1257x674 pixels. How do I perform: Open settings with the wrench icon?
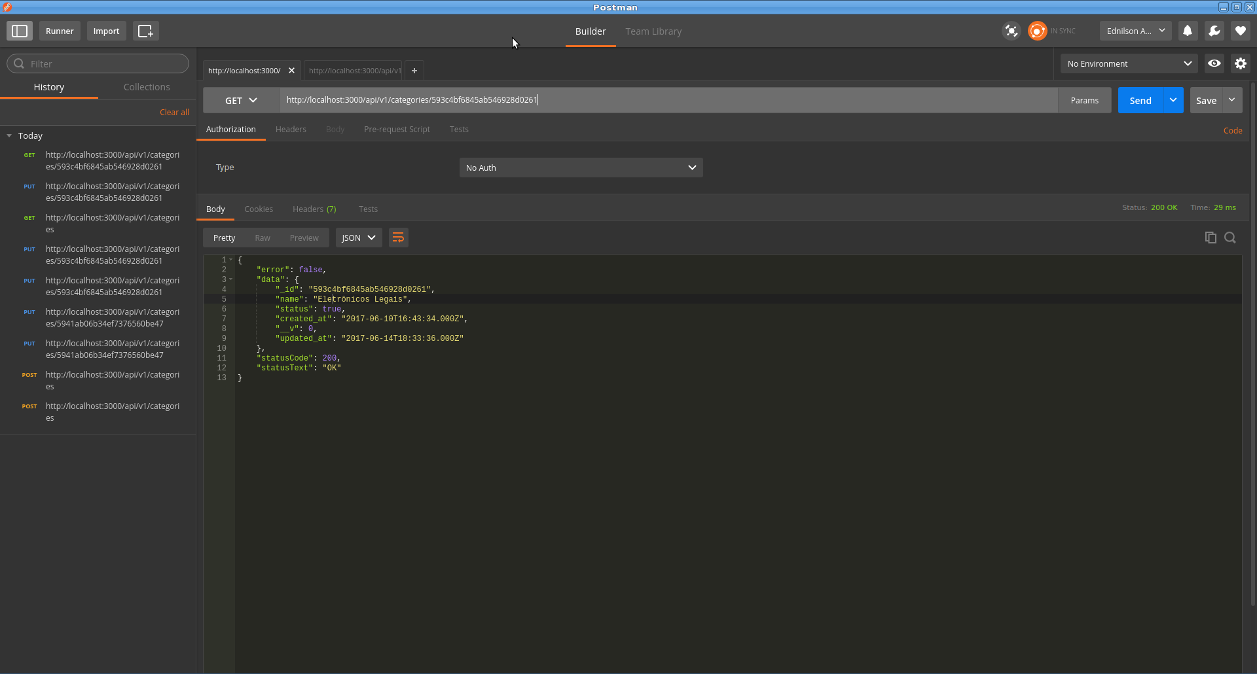coord(1214,31)
